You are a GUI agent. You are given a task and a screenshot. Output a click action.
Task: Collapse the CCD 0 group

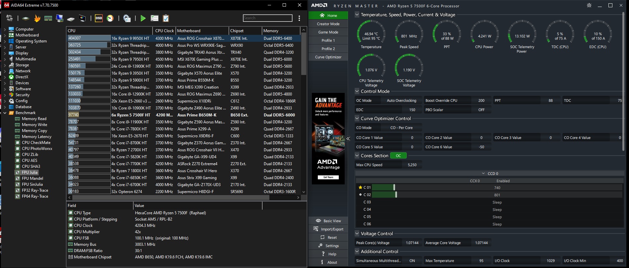click(x=483, y=173)
